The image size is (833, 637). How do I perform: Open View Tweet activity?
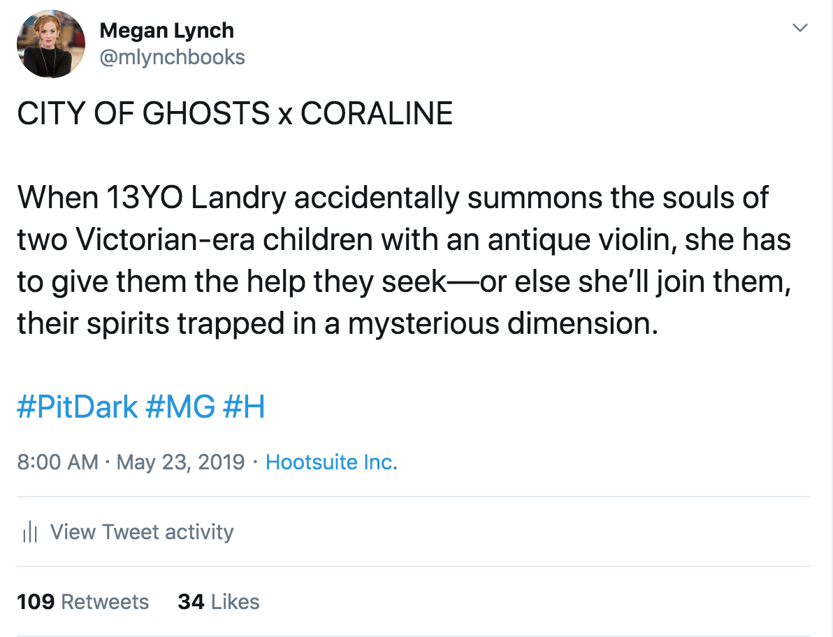point(142,532)
